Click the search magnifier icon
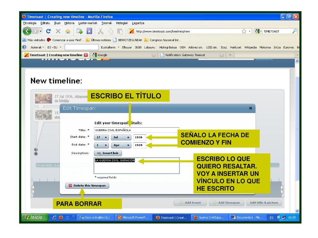The width and height of the screenshot is (318, 238). click(x=294, y=31)
